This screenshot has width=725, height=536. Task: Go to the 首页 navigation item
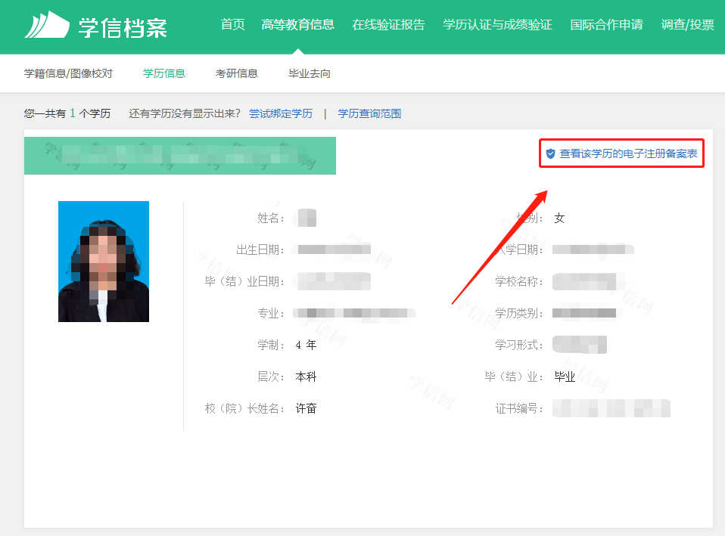[x=232, y=24]
